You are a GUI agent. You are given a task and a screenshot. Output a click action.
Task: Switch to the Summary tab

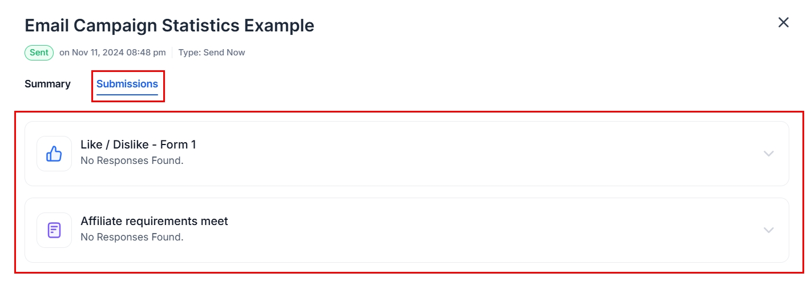point(47,84)
